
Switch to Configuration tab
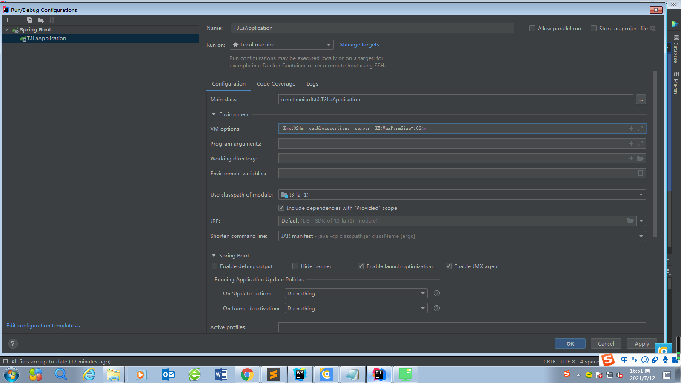(229, 84)
